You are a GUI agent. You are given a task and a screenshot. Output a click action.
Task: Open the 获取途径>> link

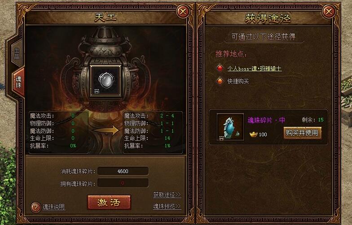click(x=167, y=195)
